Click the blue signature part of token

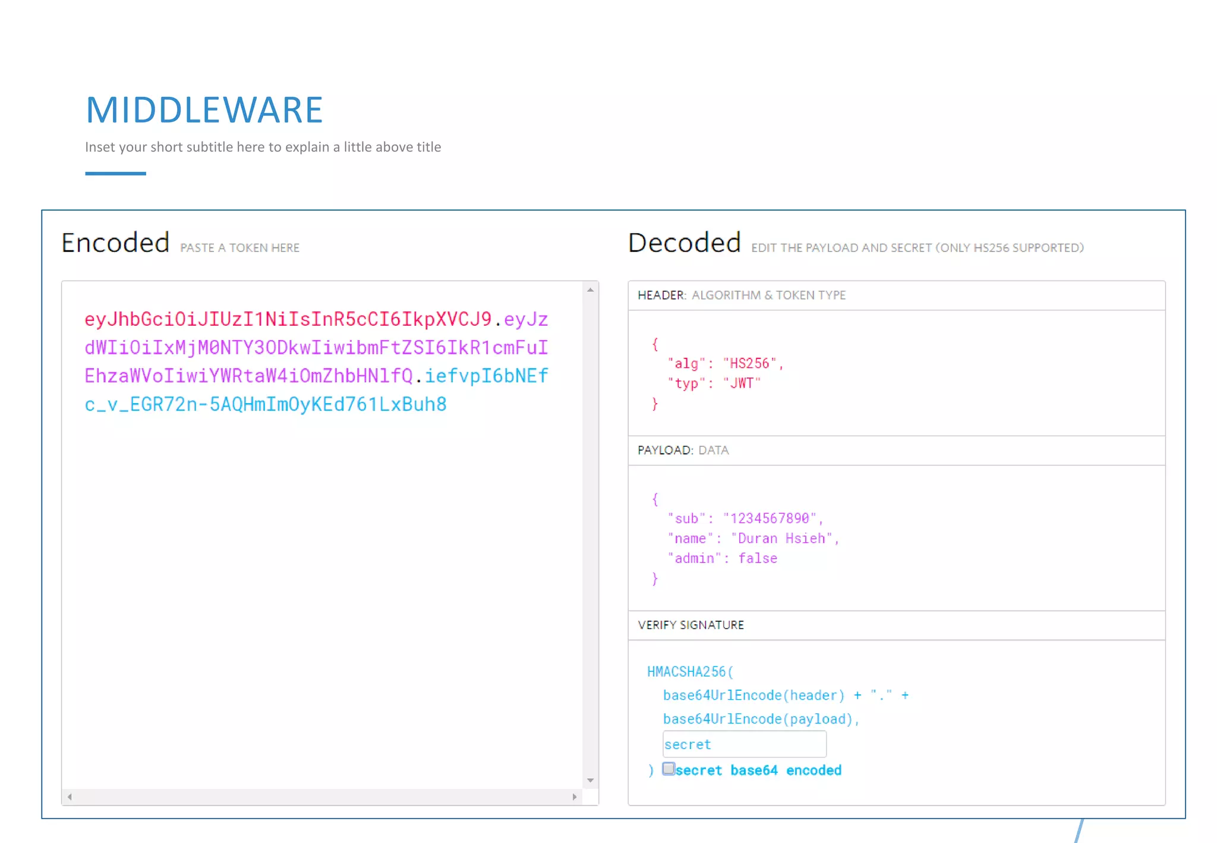[265, 404]
